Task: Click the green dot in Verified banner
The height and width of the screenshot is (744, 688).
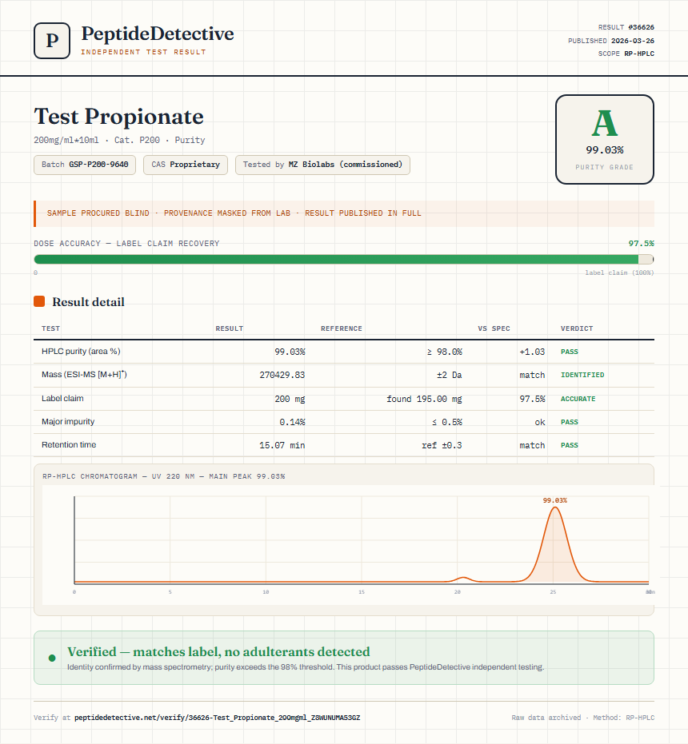Action: (x=52, y=658)
